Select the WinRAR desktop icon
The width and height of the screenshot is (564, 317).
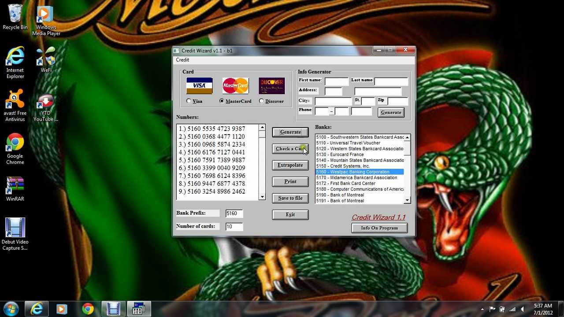(15, 189)
